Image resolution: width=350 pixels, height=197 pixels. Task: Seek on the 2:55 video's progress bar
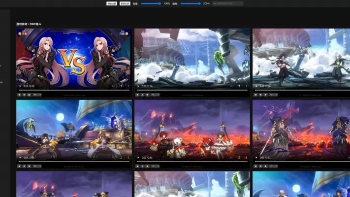tap(192, 162)
